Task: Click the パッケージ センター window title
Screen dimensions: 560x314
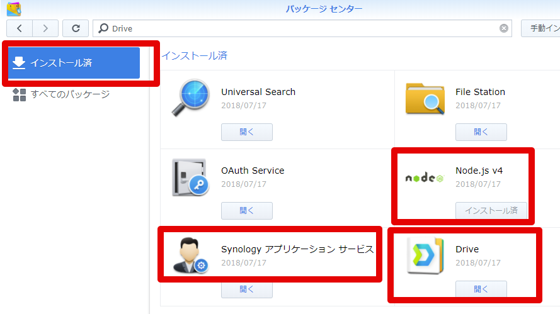Action: pos(324,9)
